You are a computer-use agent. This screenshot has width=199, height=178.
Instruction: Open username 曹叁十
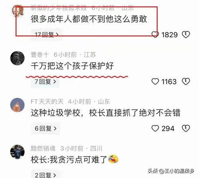[x=40, y=55]
